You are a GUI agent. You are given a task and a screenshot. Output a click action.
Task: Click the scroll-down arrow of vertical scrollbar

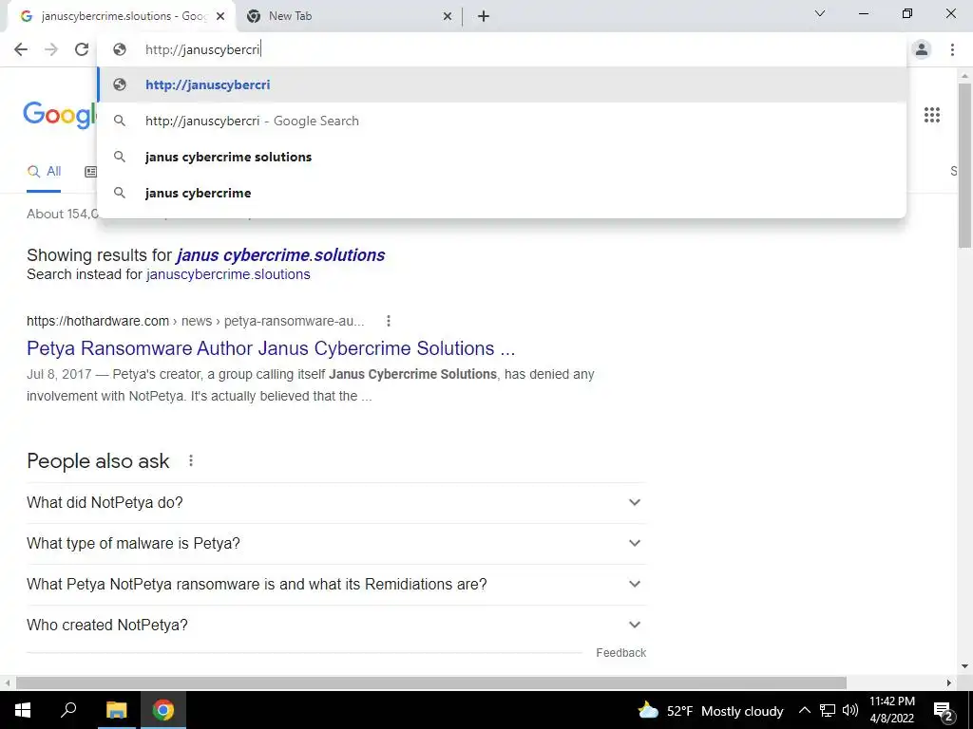tap(964, 666)
